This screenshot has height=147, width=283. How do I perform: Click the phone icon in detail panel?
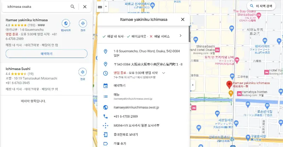(x=105, y=116)
